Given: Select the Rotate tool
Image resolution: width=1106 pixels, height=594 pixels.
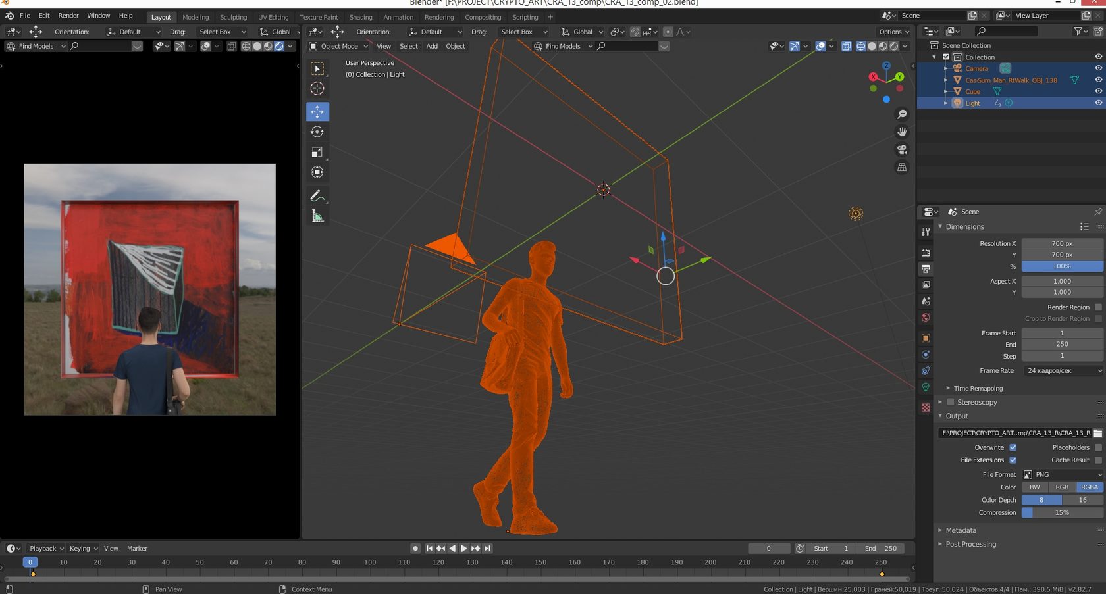Looking at the screenshot, I should click(317, 132).
